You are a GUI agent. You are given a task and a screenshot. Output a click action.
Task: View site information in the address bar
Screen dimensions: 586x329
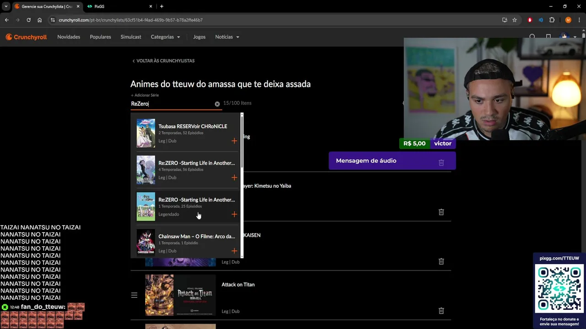click(53, 20)
